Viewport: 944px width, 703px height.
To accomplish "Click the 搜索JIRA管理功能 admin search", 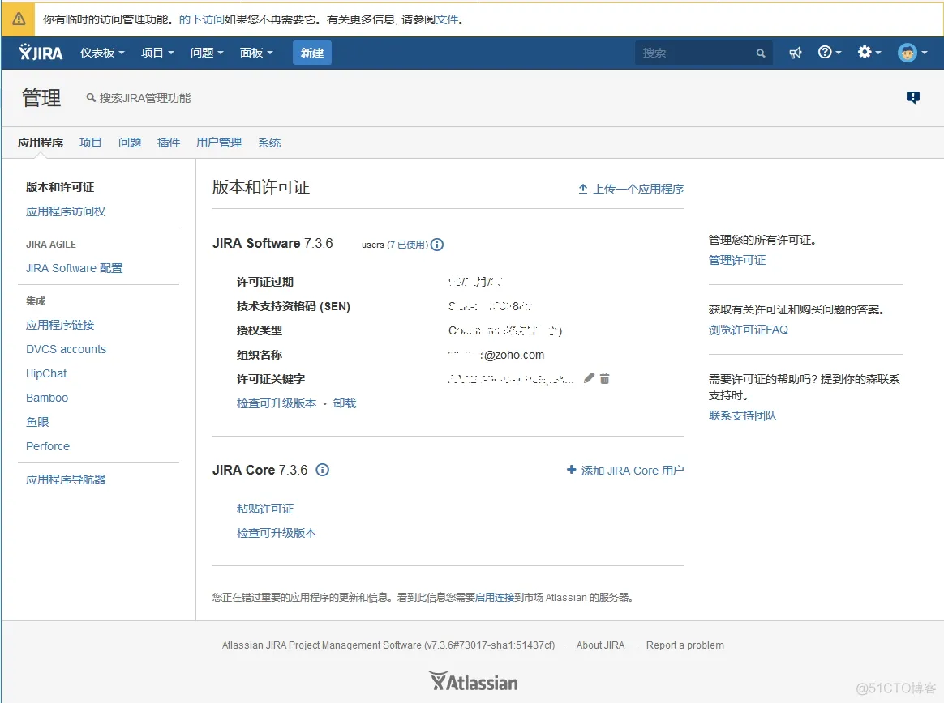I will pyautogui.click(x=139, y=98).
